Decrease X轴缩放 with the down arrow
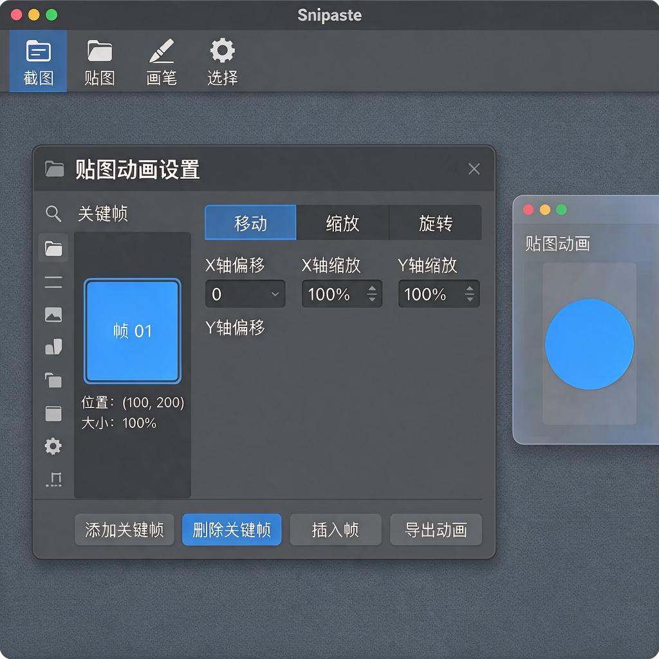659x659 pixels. point(372,299)
